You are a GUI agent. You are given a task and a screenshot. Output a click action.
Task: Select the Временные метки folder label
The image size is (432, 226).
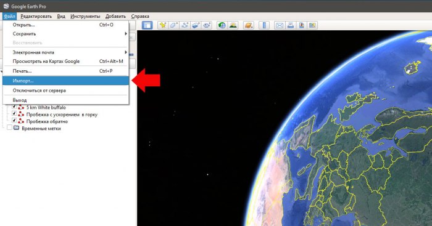pyautogui.click(x=41, y=129)
